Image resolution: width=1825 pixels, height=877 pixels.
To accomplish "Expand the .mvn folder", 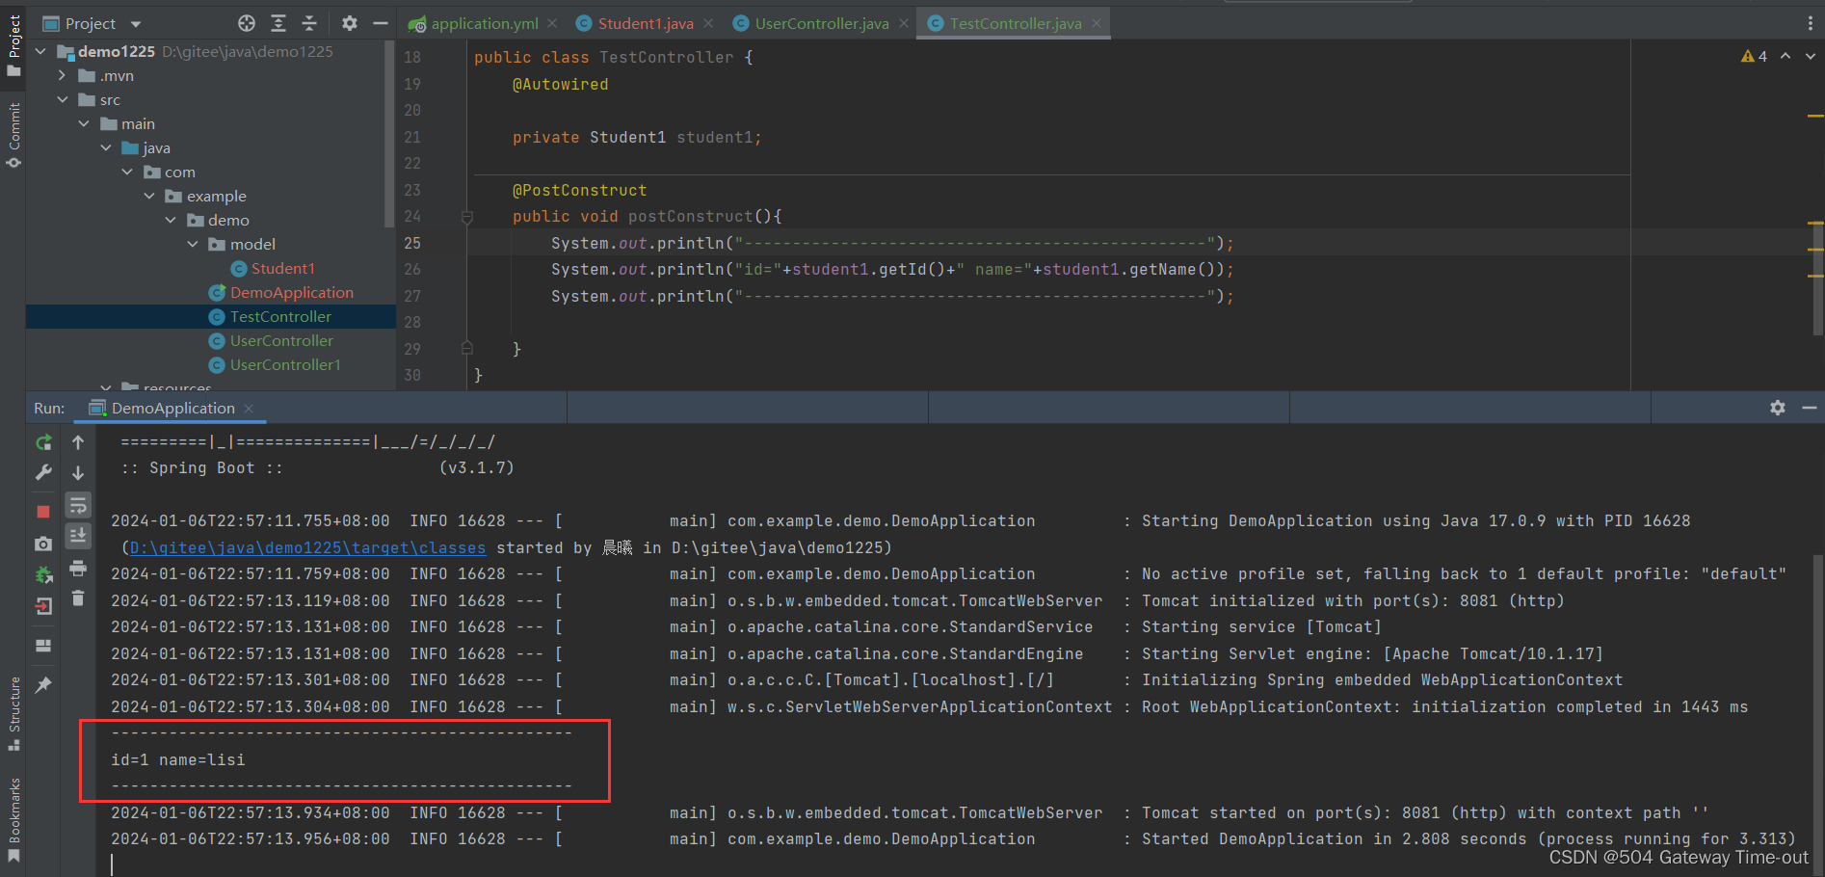I will [62, 75].
